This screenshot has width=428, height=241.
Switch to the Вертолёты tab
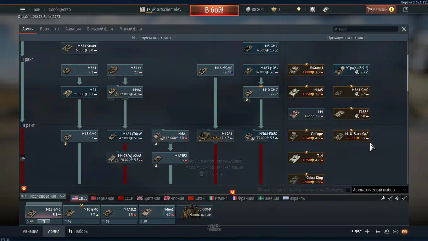coord(49,29)
